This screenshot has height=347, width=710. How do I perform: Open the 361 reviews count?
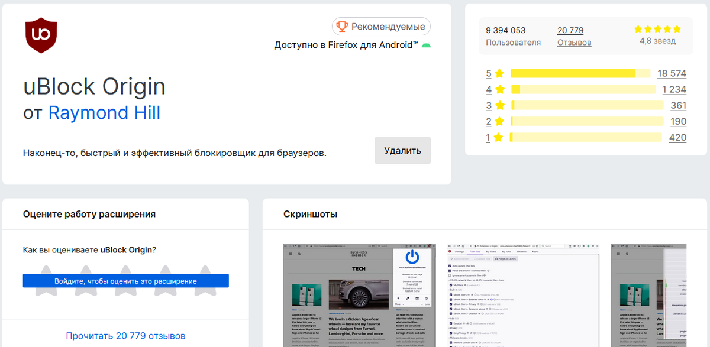[679, 105]
